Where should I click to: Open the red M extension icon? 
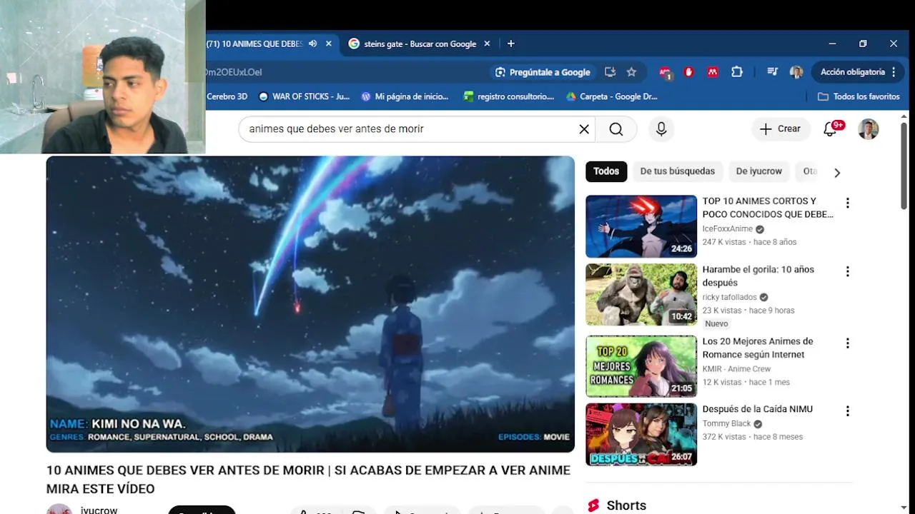pos(713,72)
